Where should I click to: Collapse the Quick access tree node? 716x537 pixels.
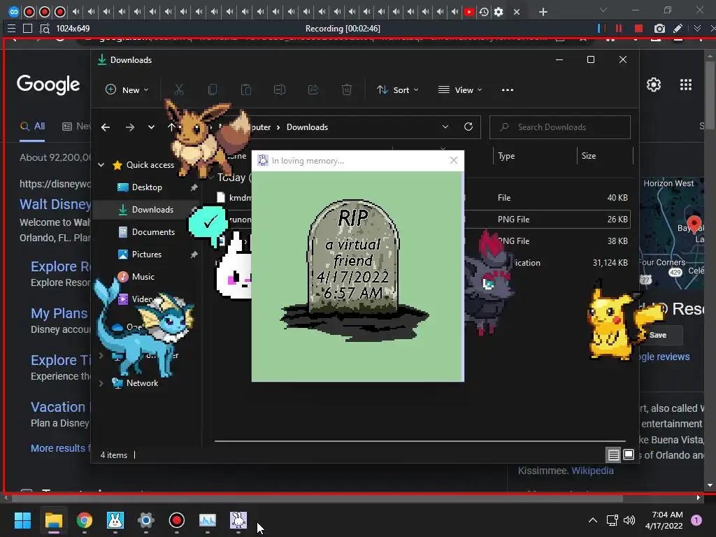[x=101, y=165]
